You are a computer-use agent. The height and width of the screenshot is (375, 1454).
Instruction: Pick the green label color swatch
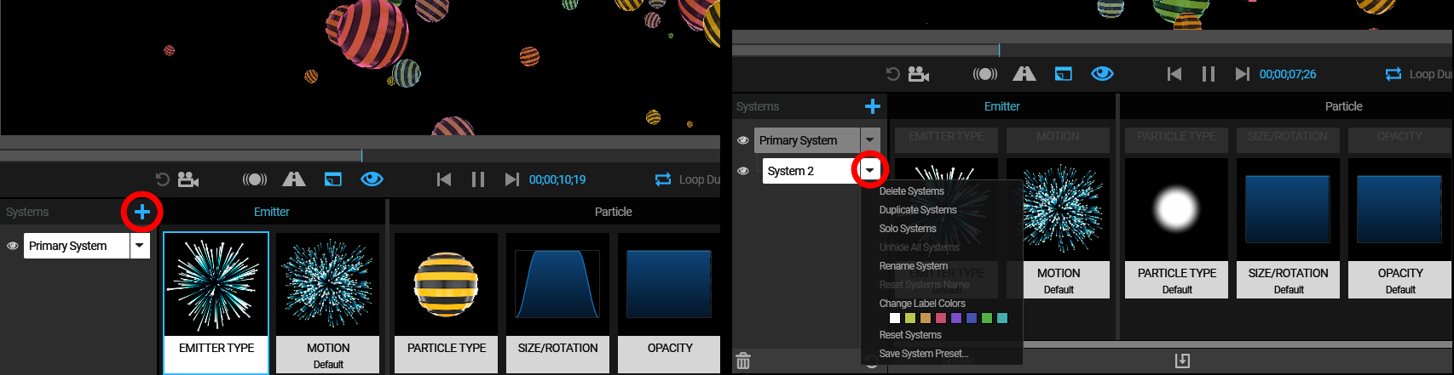click(987, 318)
